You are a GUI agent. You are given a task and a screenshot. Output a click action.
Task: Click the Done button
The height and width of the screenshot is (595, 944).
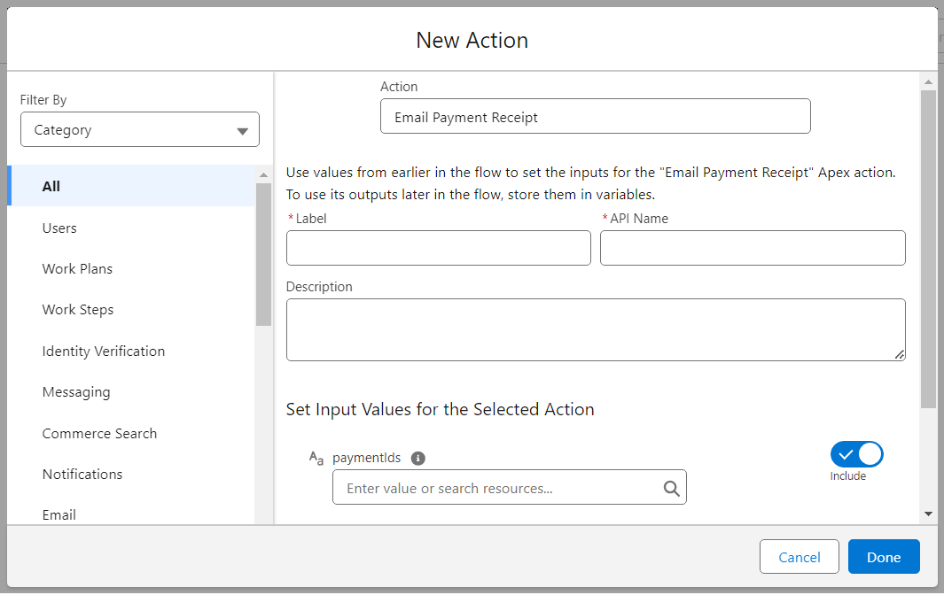click(883, 557)
